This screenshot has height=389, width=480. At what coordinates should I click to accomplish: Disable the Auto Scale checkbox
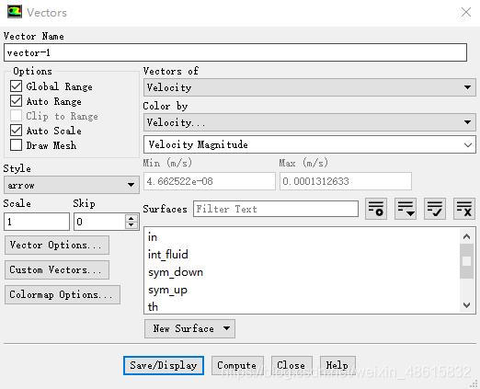16,131
